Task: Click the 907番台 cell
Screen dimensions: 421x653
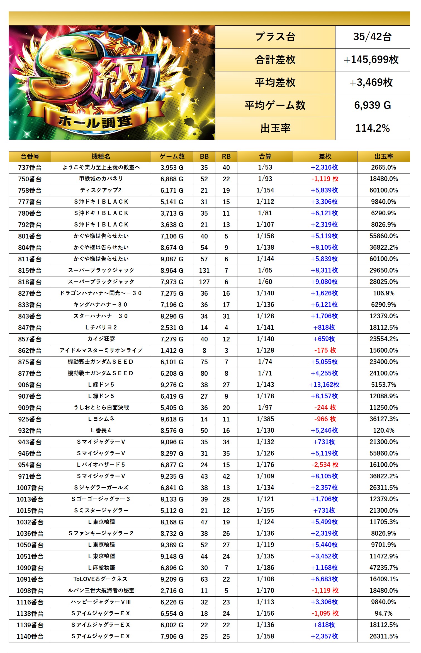Action: pos(30,396)
